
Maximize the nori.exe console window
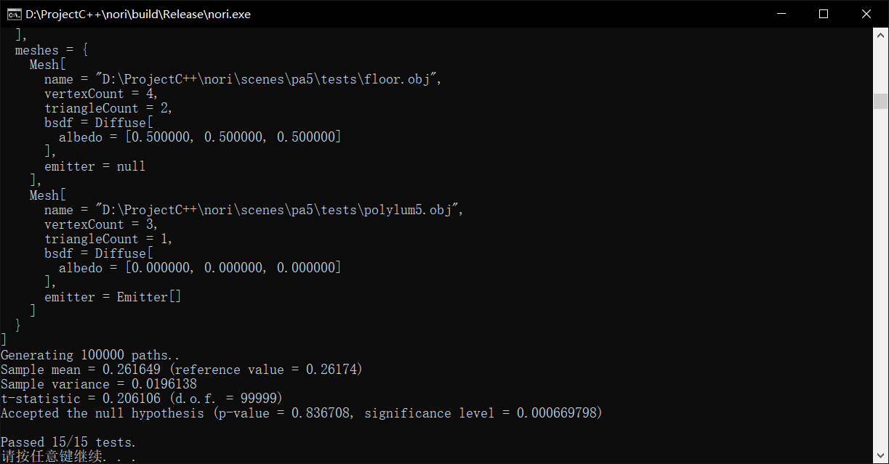click(824, 14)
